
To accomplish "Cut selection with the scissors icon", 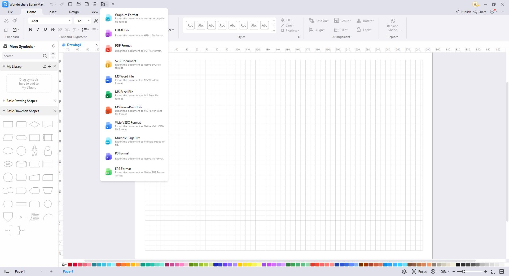I will coord(6,21).
